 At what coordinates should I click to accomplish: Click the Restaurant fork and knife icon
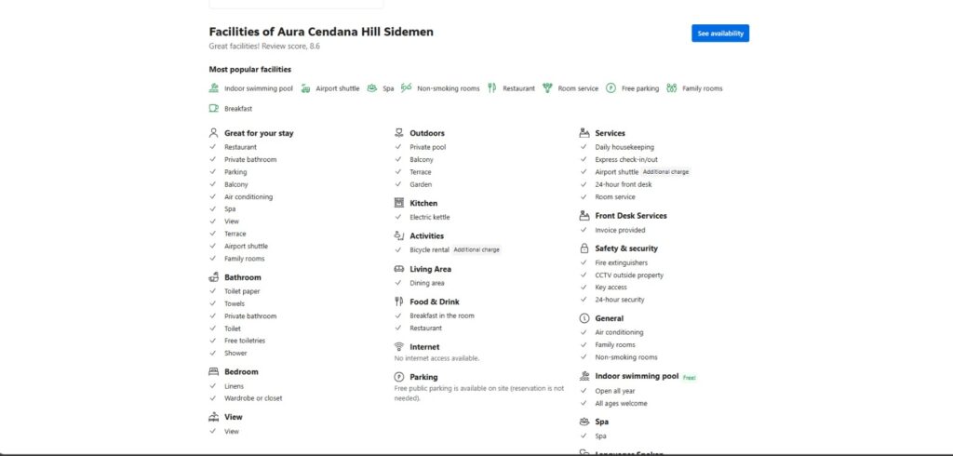pyautogui.click(x=492, y=88)
